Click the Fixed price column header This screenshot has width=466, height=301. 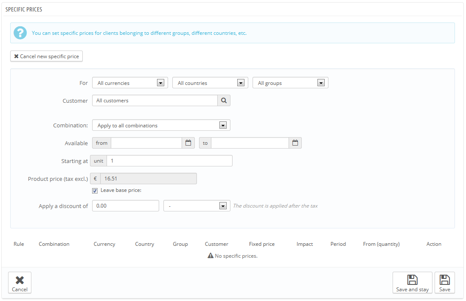(x=261, y=244)
